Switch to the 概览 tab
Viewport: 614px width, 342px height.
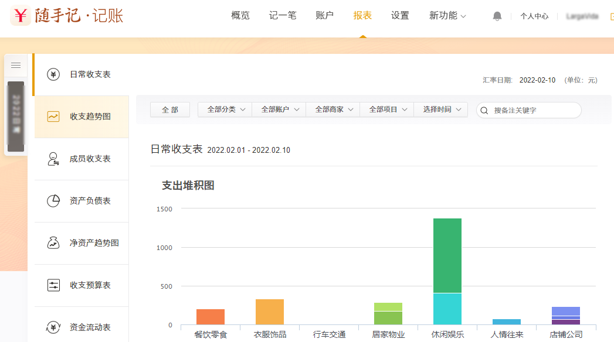240,16
